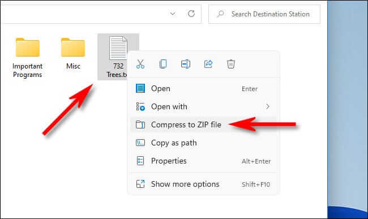Click the Search Destination Station field
This screenshot has height=219, width=368.
[x=264, y=14]
